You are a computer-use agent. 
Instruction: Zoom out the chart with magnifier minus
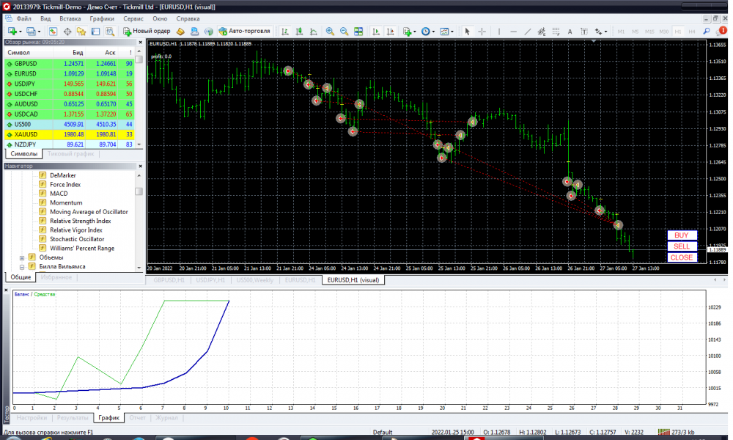click(x=344, y=32)
